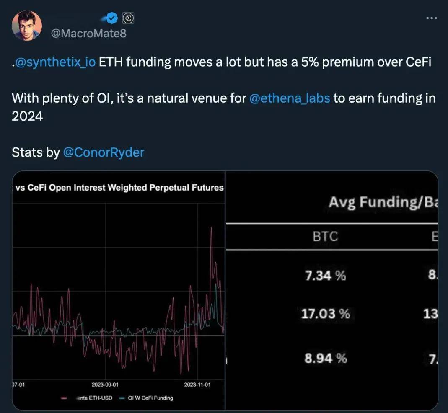Screen dimensions: 448x413
Task: Open the @ethena_labs mention
Action: point(290,98)
